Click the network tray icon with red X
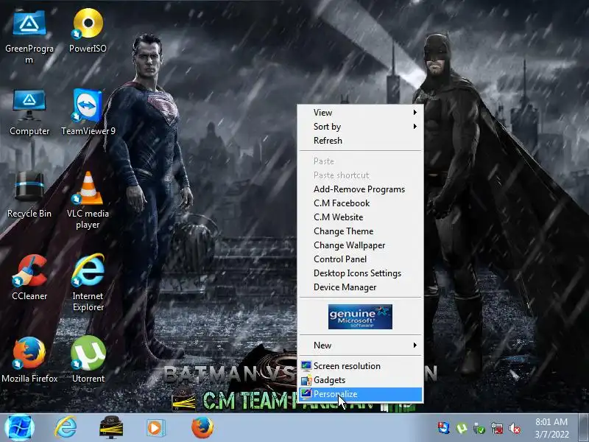 (x=496, y=429)
